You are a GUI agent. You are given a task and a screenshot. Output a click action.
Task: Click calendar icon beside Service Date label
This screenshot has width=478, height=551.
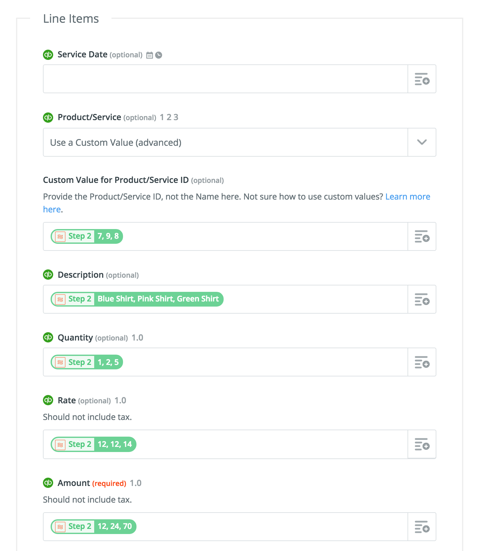(x=149, y=55)
